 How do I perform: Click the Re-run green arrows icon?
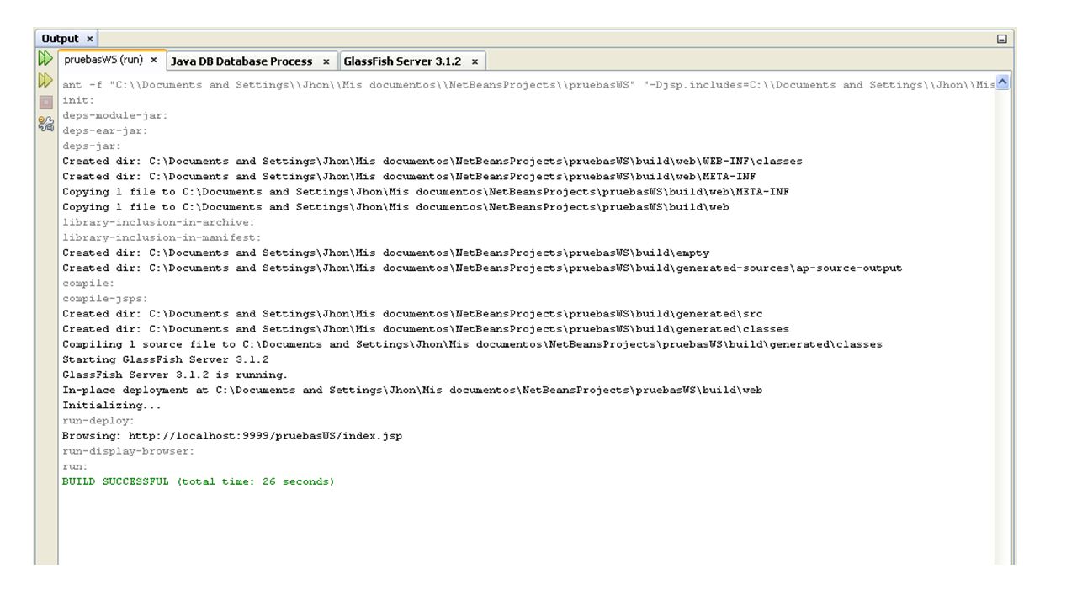45,59
